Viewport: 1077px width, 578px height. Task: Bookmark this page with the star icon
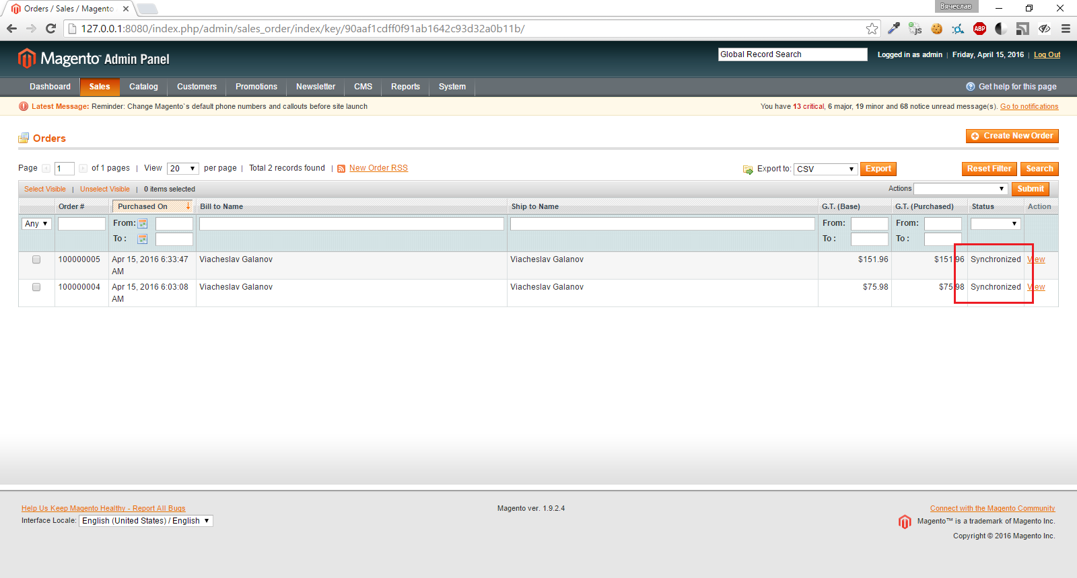tap(872, 28)
